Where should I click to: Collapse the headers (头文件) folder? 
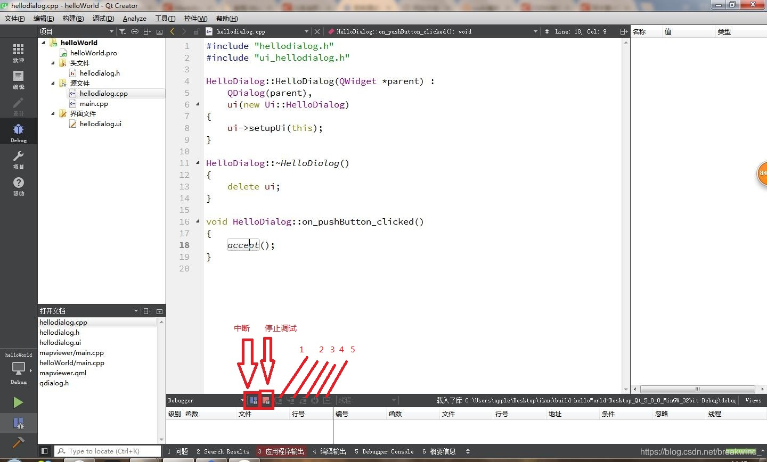pos(53,63)
